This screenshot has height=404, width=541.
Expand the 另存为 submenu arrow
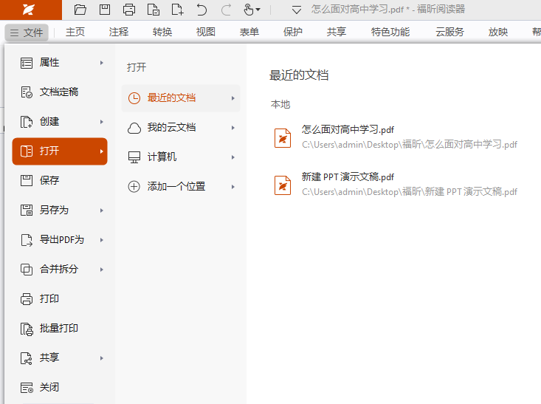tap(101, 210)
